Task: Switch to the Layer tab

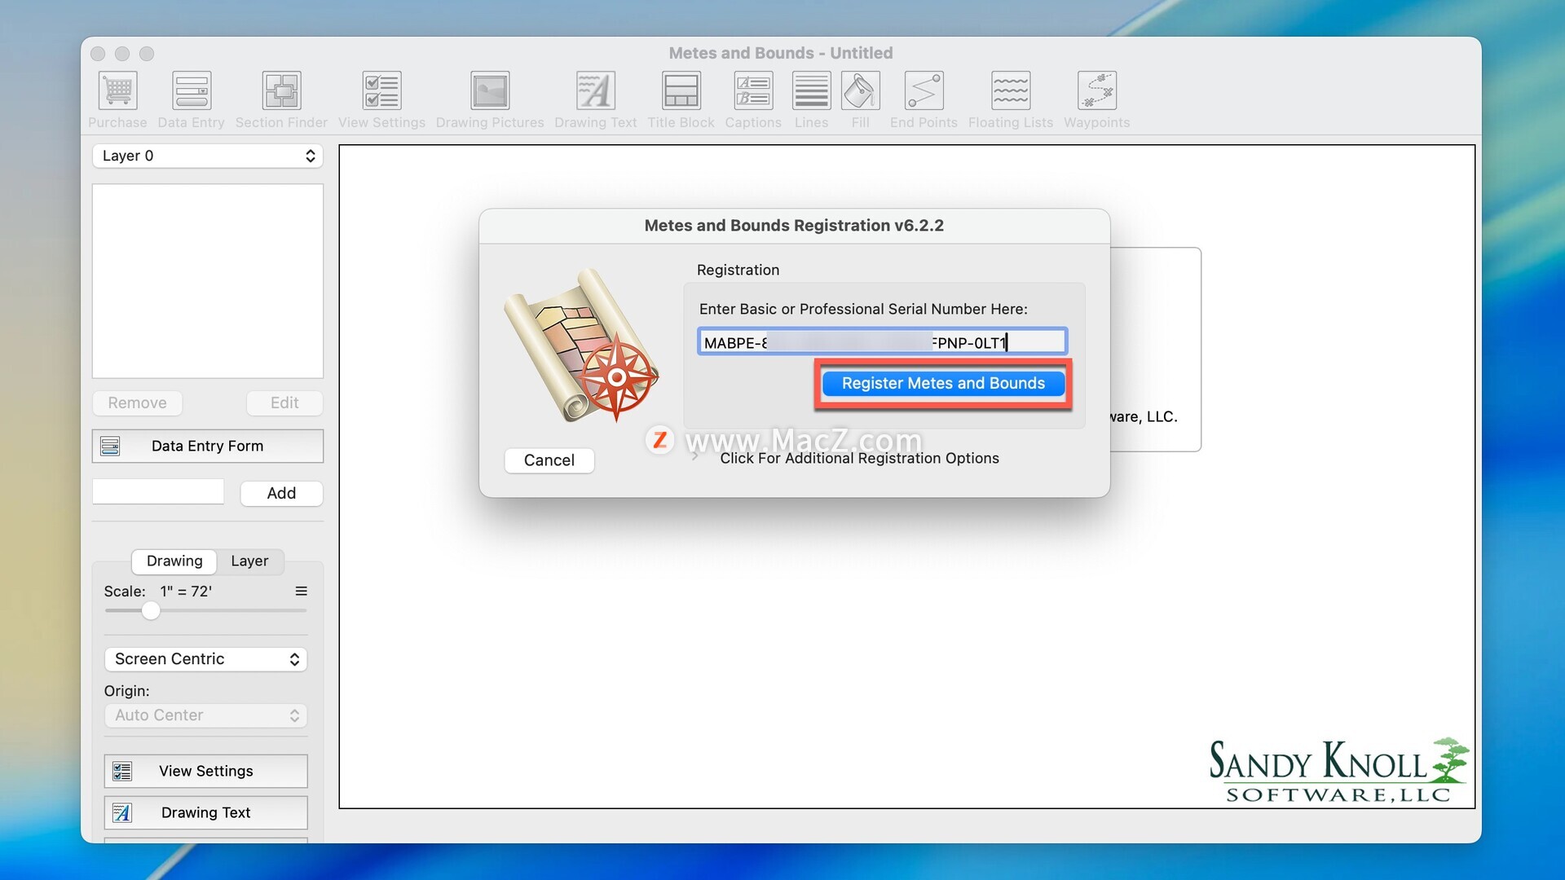Action: [x=249, y=561]
